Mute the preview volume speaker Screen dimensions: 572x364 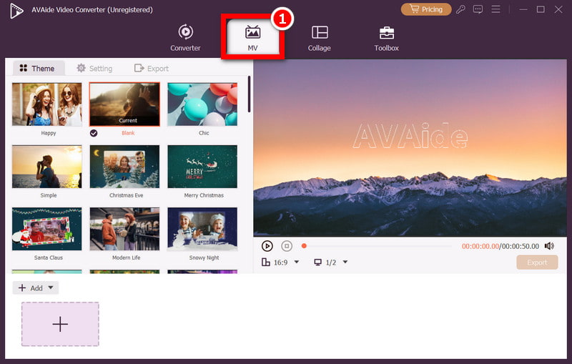click(x=549, y=246)
